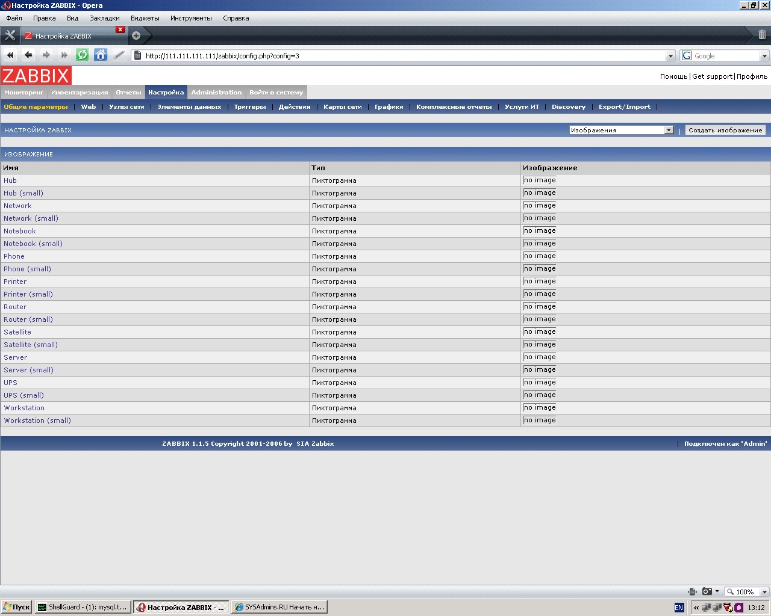
Task: Open the Workstation image entry
Action: pyautogui.click(x=24, y=408)
